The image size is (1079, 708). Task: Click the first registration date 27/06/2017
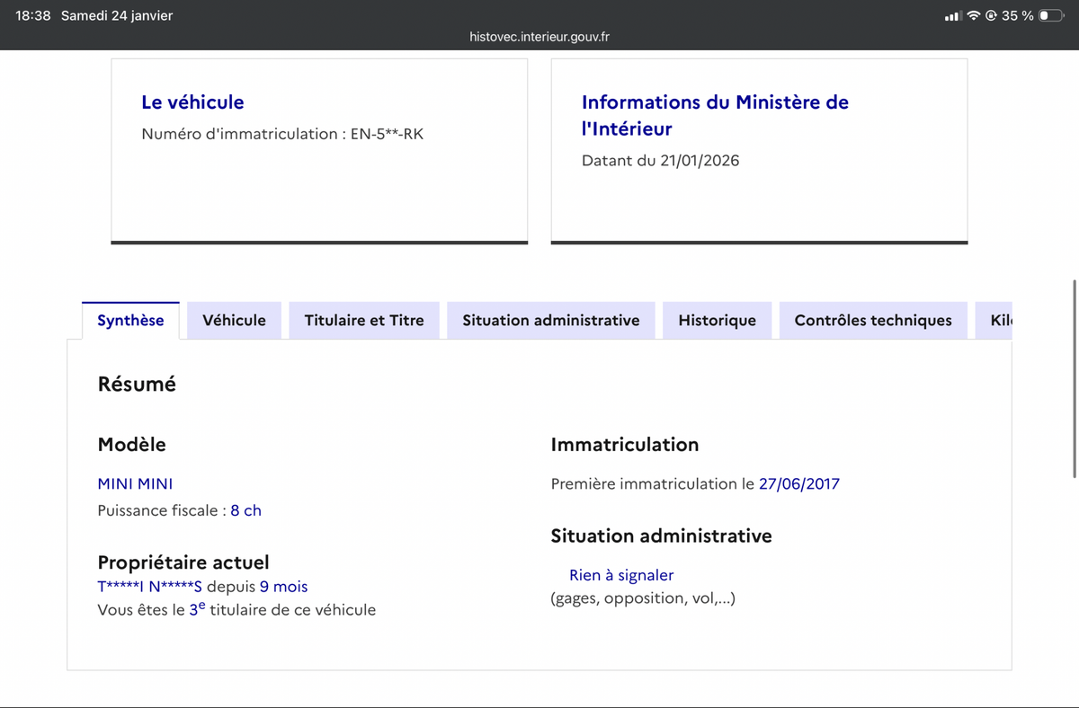[x=798, y=483]
